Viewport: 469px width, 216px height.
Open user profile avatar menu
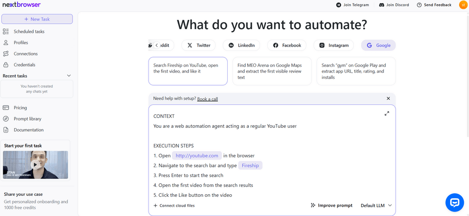click(x=463, y=5)
